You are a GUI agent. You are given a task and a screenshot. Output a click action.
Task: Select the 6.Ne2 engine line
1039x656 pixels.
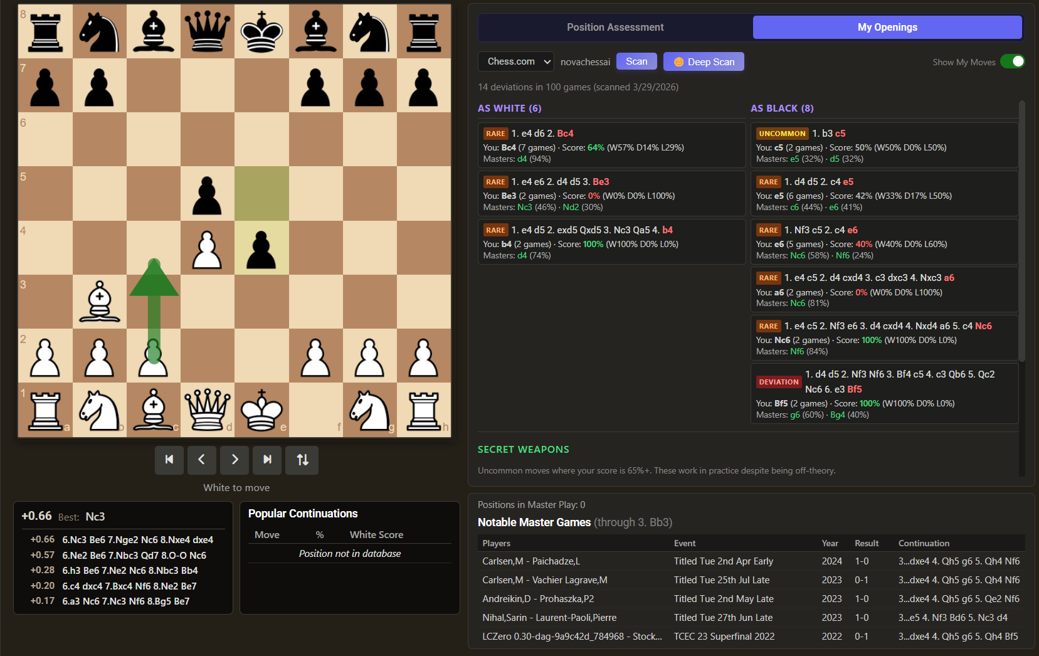point(134,555)
